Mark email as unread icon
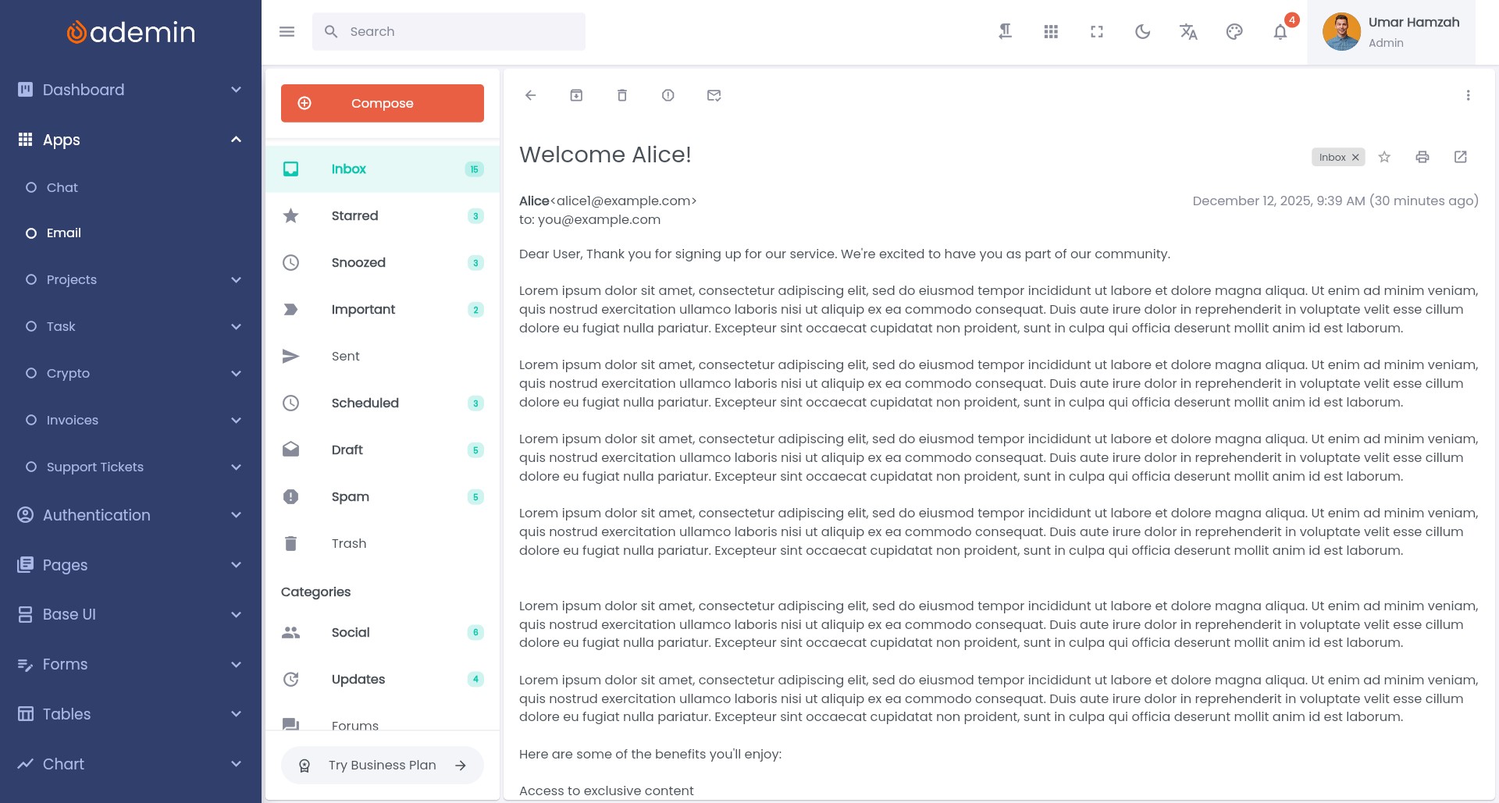This screenshot has height=803, width=1499. pos(714,95)
